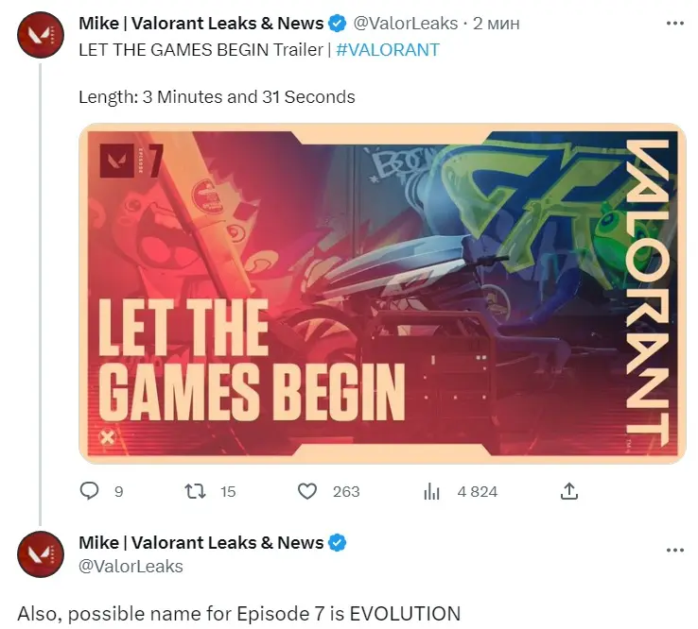Click the second tweet author's display name
The height and width of the screenshot is (629, 698).
click(201, 543)
